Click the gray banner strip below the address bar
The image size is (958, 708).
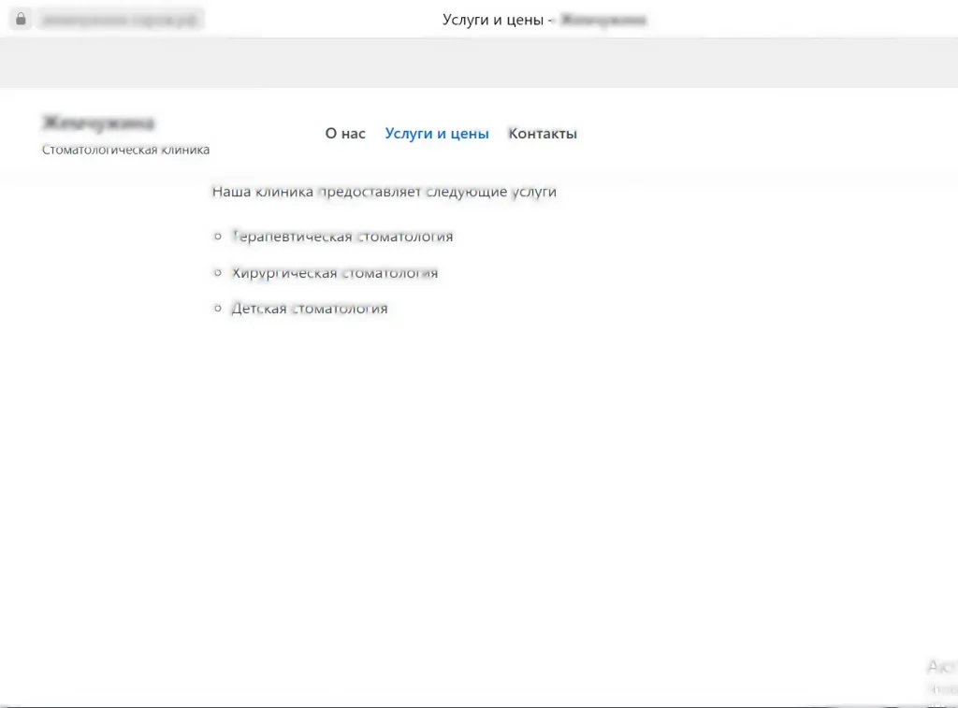[x=479, y=63]
